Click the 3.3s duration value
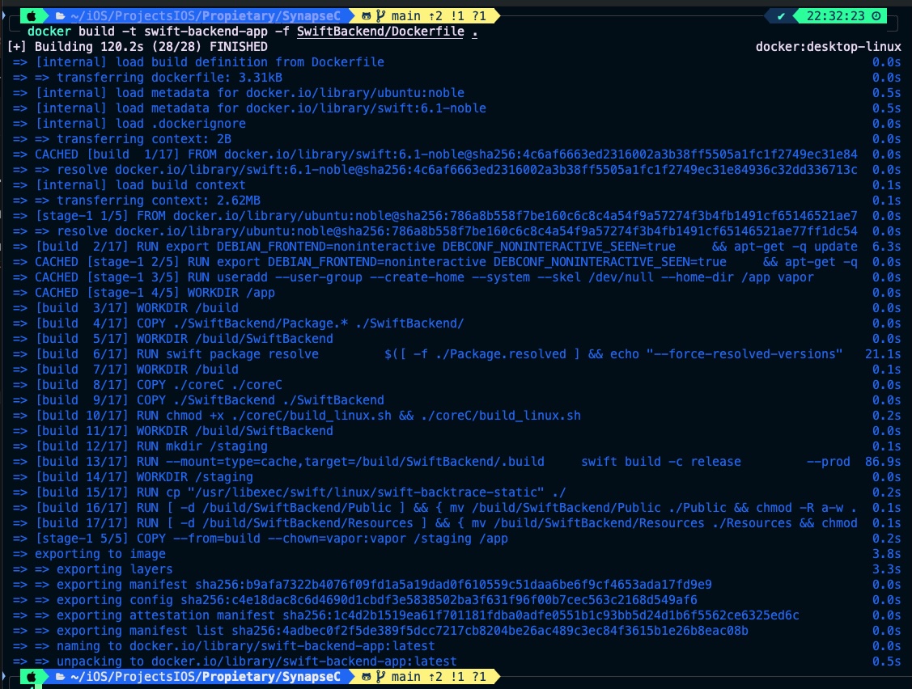912x689 pixels. click(886, 570)
